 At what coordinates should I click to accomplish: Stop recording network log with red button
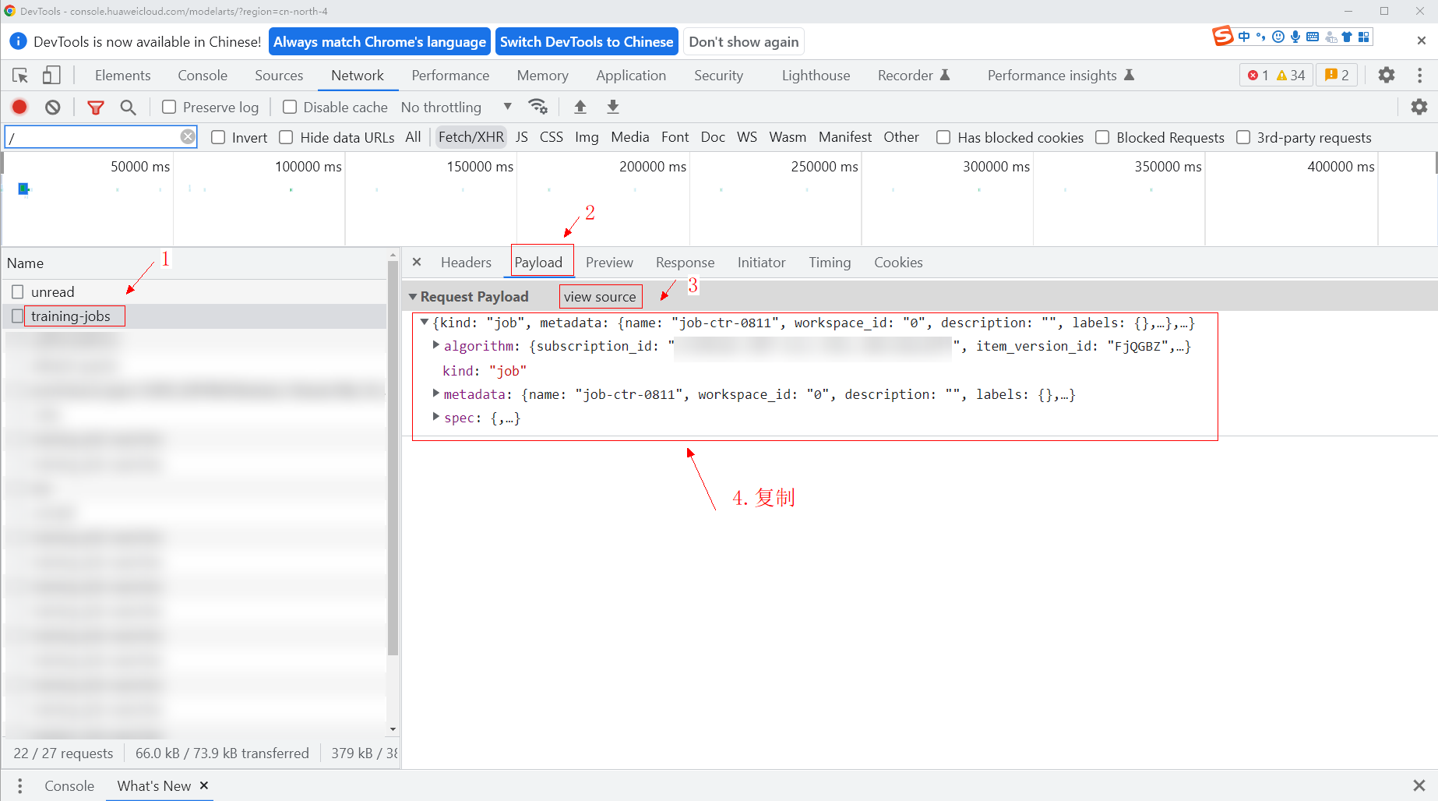coord(19,107)
